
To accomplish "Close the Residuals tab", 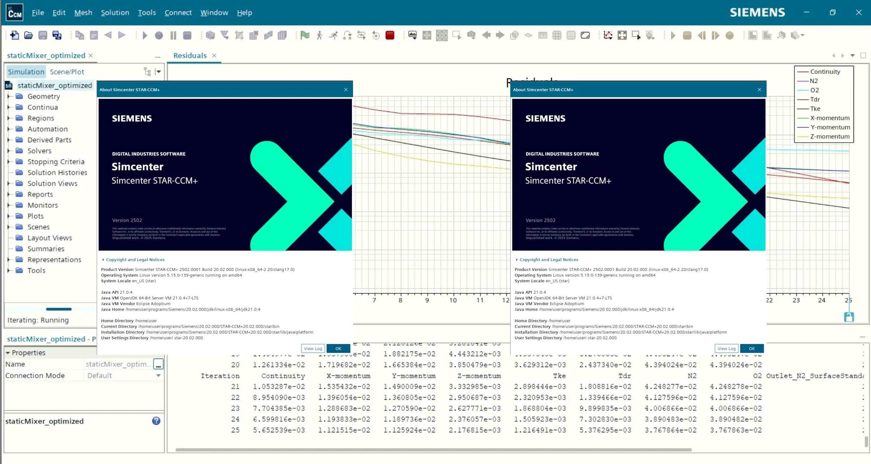I will click(x=214, y=55).
